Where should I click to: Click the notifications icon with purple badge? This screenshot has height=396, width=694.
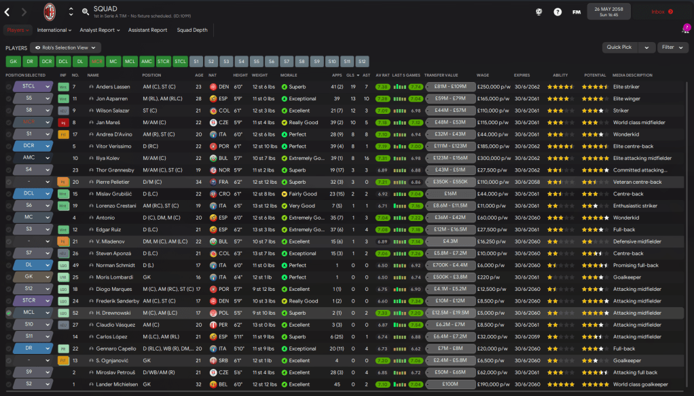685,30
